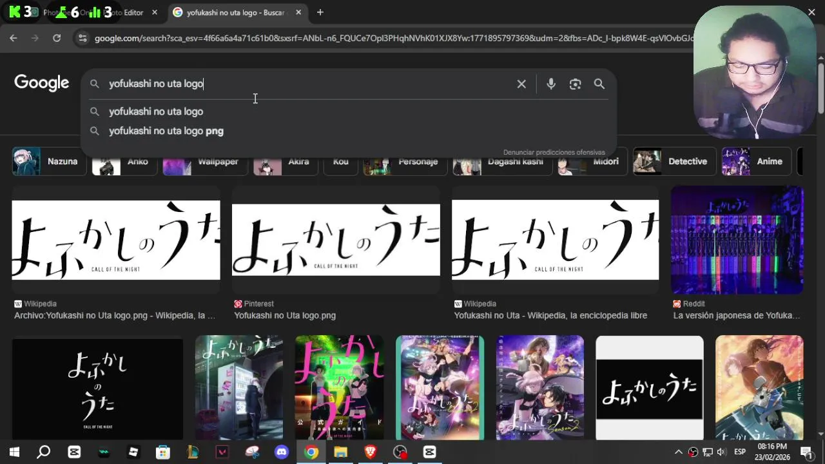Open Pinterest logo image result
Viewport: 825px width, 464px height.
pos(336,240)
